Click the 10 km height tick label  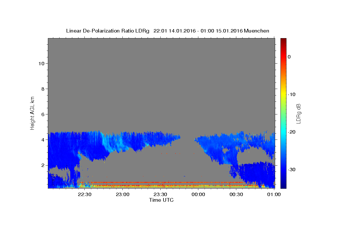point(41,64)
